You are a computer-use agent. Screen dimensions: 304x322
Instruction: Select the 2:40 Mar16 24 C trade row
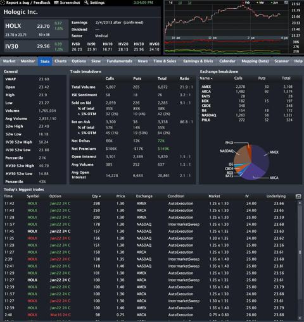pyautogui.click(x=149, y=315)
